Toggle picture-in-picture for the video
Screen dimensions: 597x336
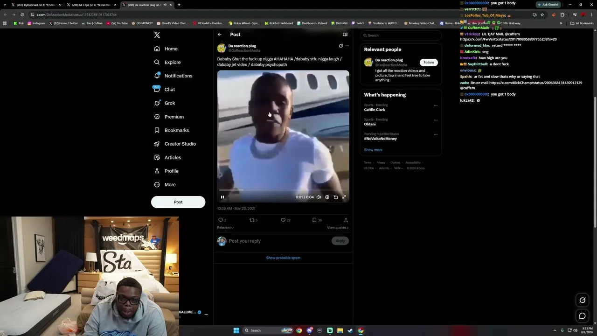pos(336,197)
